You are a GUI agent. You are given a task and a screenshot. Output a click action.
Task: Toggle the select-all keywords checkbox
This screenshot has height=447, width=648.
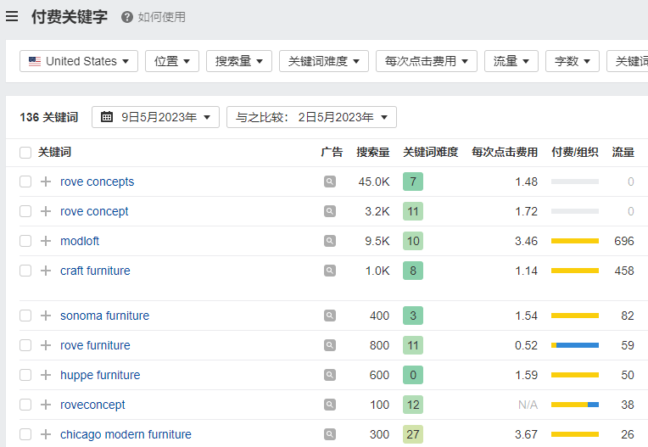coord(25,153)
